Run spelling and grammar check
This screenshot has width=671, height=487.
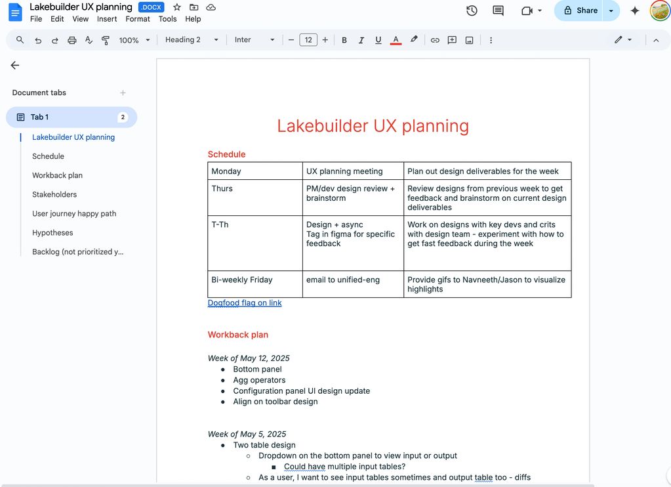(89, 40)
